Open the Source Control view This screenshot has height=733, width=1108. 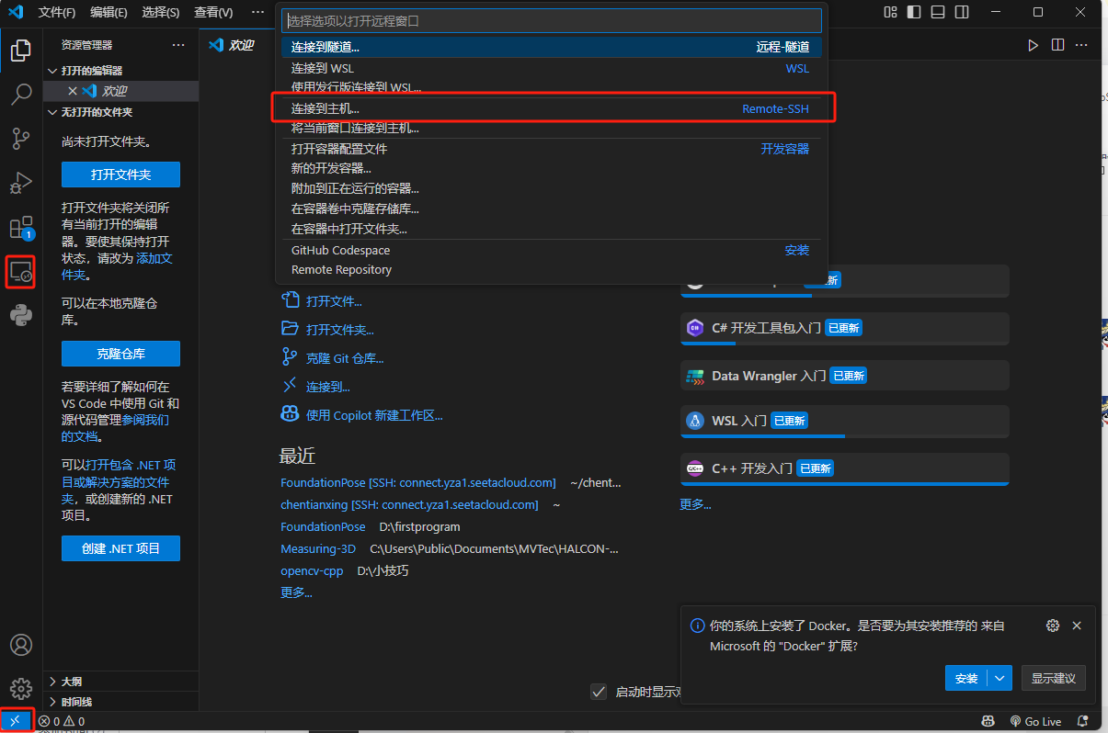pyautogui.click(x=20, y=138)
